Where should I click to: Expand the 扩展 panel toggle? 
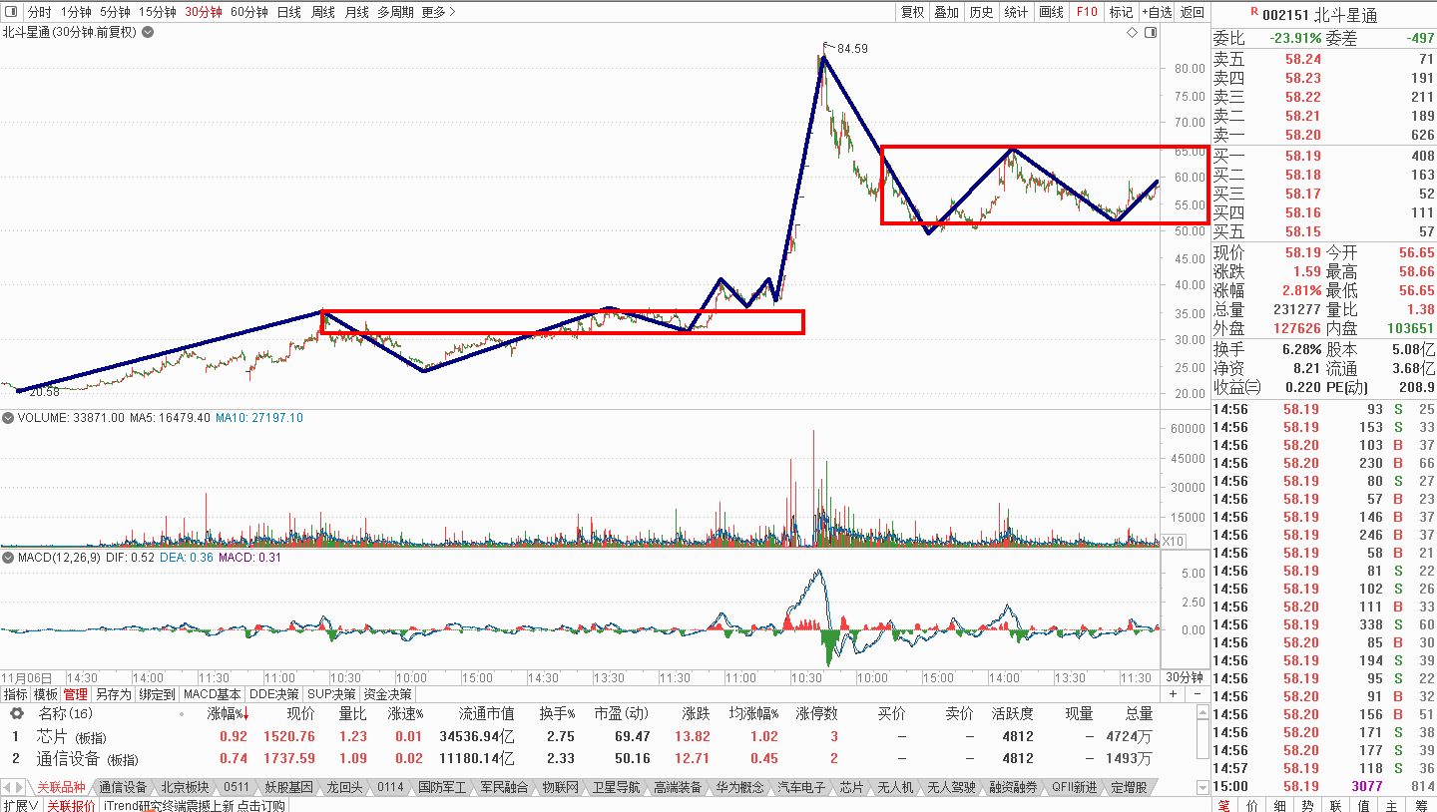[x=20, y=805]
